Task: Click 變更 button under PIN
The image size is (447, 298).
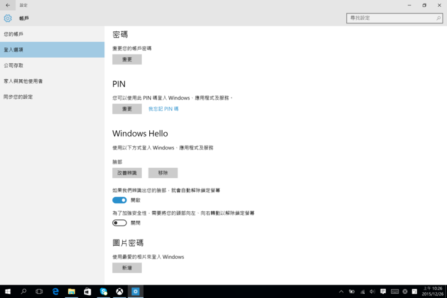Action: [127, 109]
